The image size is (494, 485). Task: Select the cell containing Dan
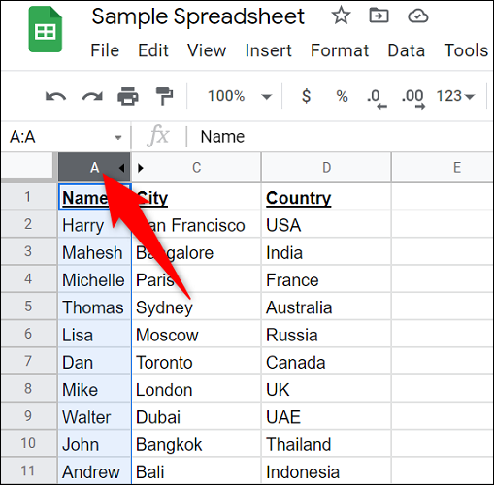94,361
